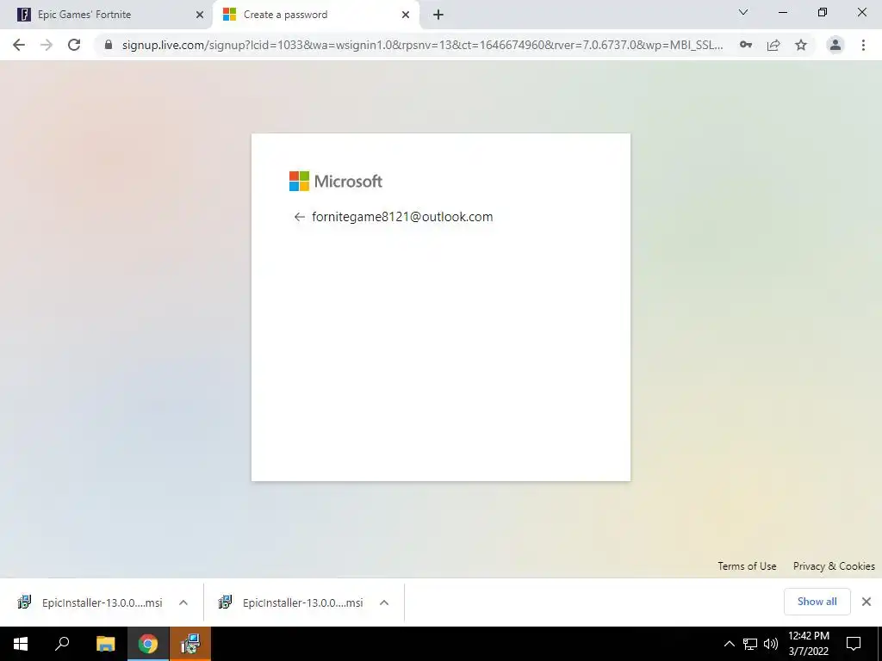
Task: Open the volume tray icon
Action: pos(771,644)
